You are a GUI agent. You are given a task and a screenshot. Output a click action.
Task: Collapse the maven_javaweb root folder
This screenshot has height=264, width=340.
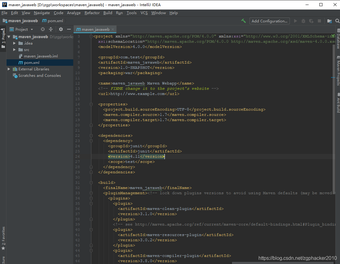pos(9,37)
